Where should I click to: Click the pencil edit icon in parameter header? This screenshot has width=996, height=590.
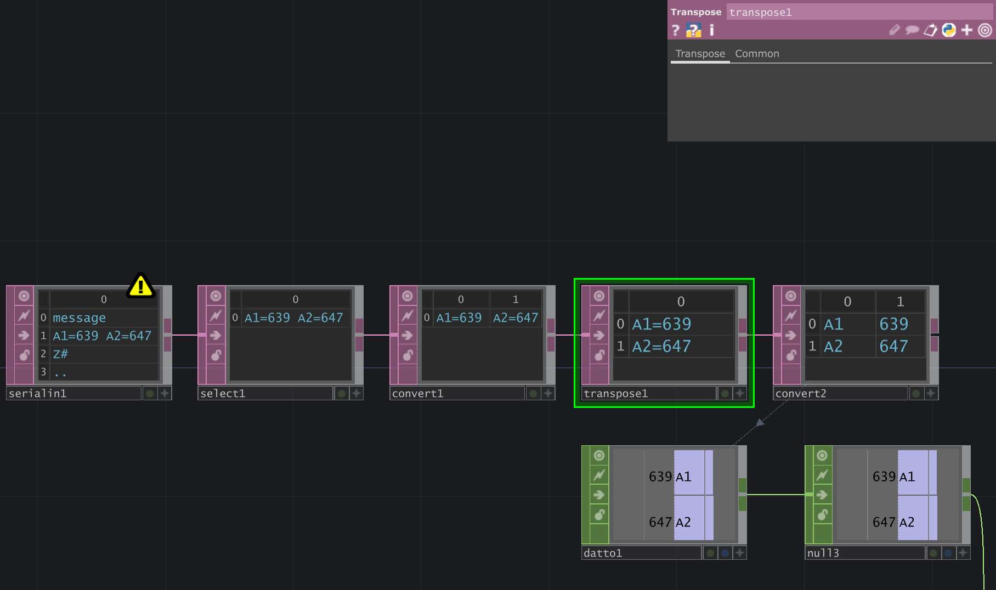tap(894, 30)
